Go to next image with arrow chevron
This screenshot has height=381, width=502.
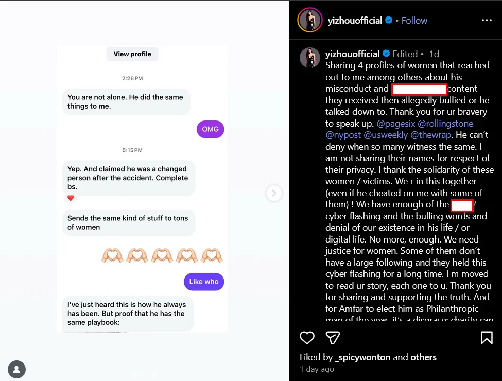tap(274, 193)
